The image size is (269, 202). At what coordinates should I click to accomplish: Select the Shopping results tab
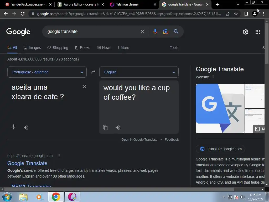coord(58,48)
